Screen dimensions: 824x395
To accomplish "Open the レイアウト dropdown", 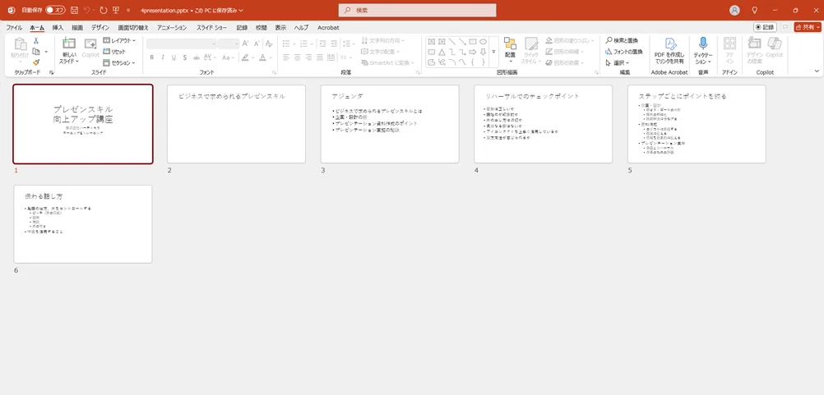I will click(x=119, y=40).
